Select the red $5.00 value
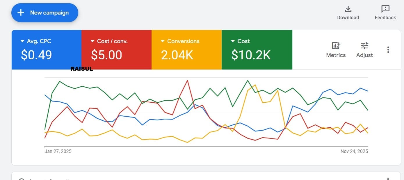This screenshot has width=404, height=180. 106,55
